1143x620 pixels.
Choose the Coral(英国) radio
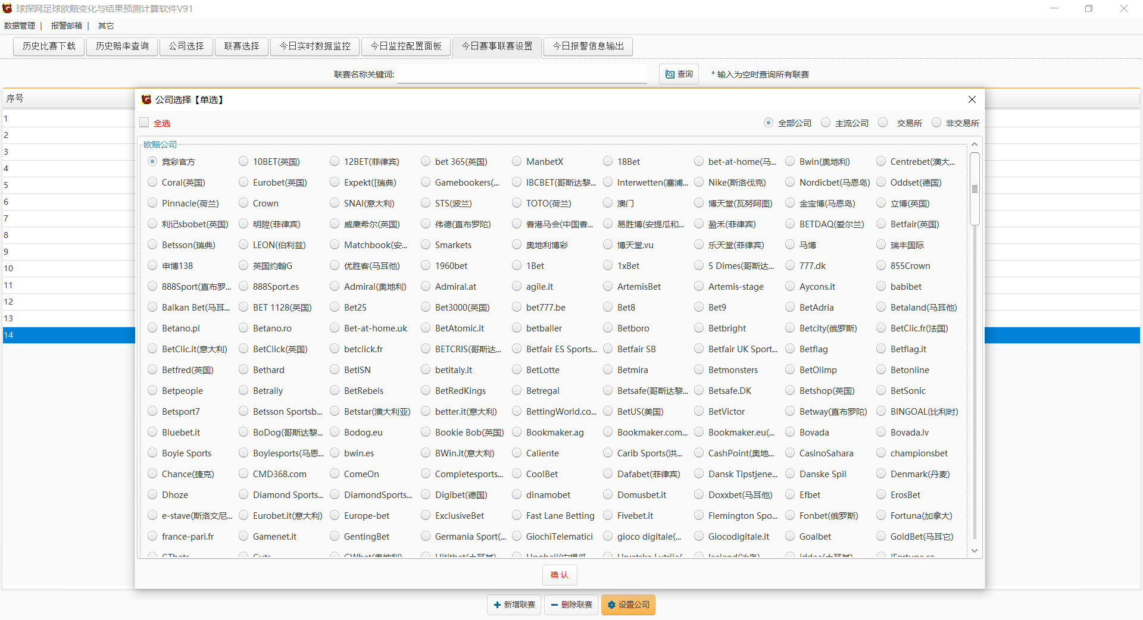tap(152, 182)
